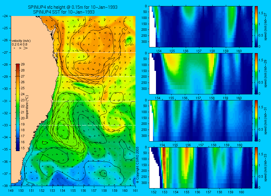271x196 pixels.
Task: Click the '300' depth label on lat=-27 plot
Action: click(x=144, y=42)
